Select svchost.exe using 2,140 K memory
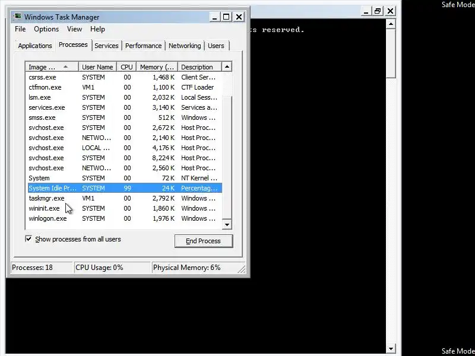Image resolution: width=475 pixels, height=356 pixels. tap(125, 138)
